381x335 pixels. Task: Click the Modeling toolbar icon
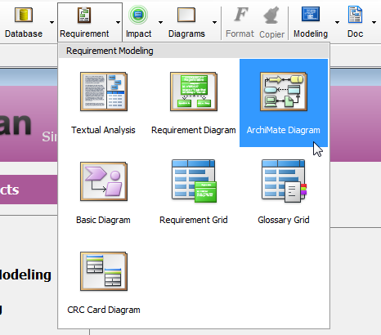(x=311, y=14)
